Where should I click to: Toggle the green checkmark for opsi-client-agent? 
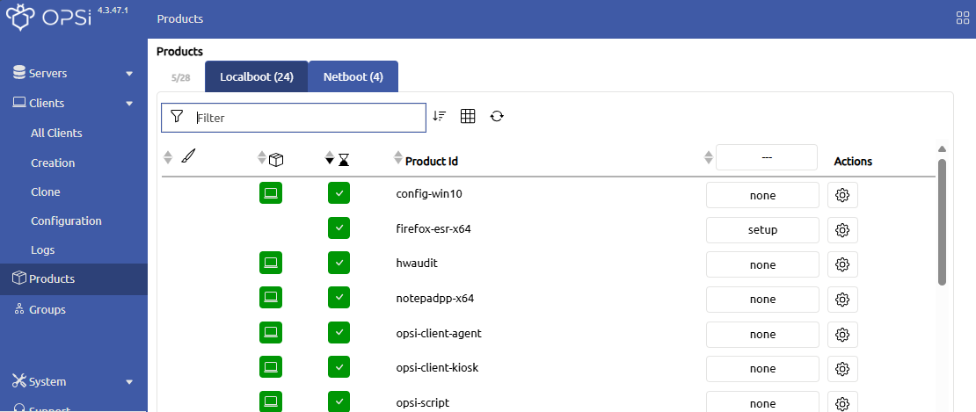point(339,333)
